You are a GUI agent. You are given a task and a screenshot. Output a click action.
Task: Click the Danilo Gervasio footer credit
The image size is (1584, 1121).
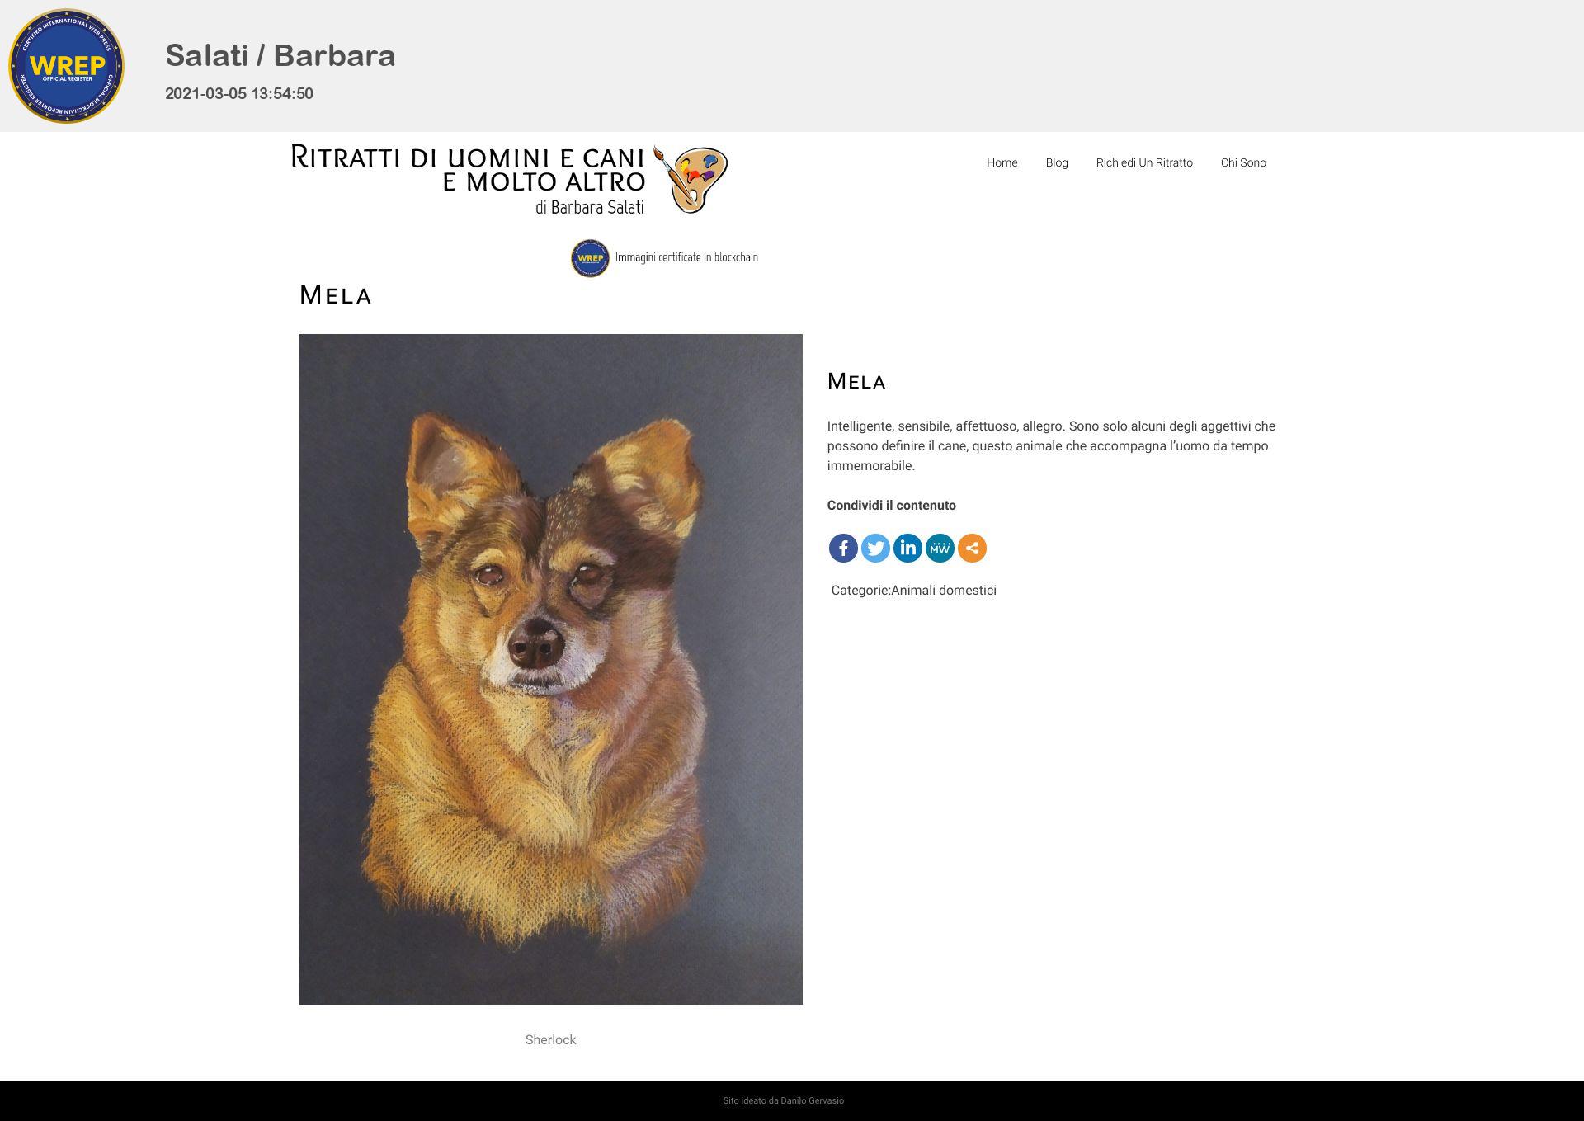coord(812,1100)
